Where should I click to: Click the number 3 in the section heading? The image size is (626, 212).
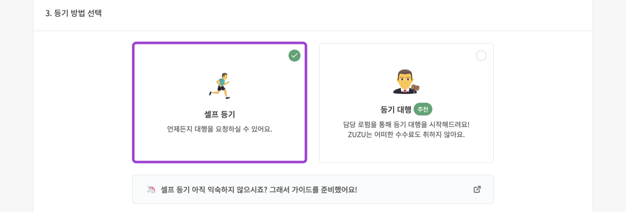point(47,13)
